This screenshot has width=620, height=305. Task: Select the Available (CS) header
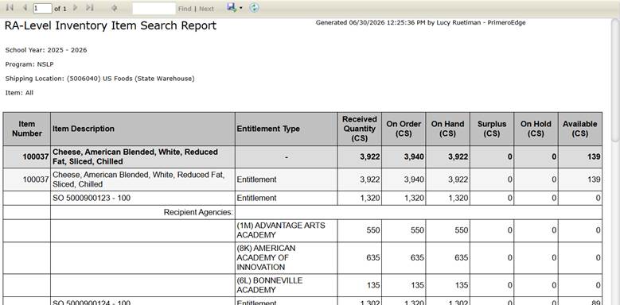point(580,129)
